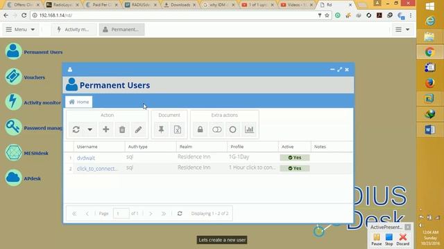
Task: Open Chrome three-dot menu
Action: (x=411, y=15)
